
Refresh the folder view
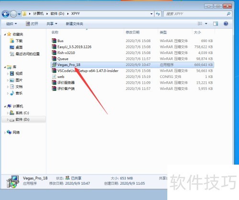tap(158, 14)
